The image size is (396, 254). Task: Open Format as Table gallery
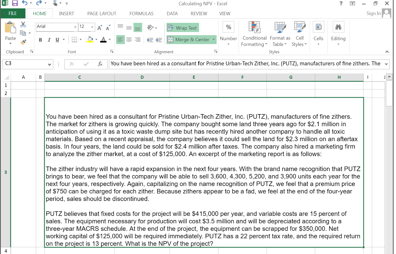[280, 34]
